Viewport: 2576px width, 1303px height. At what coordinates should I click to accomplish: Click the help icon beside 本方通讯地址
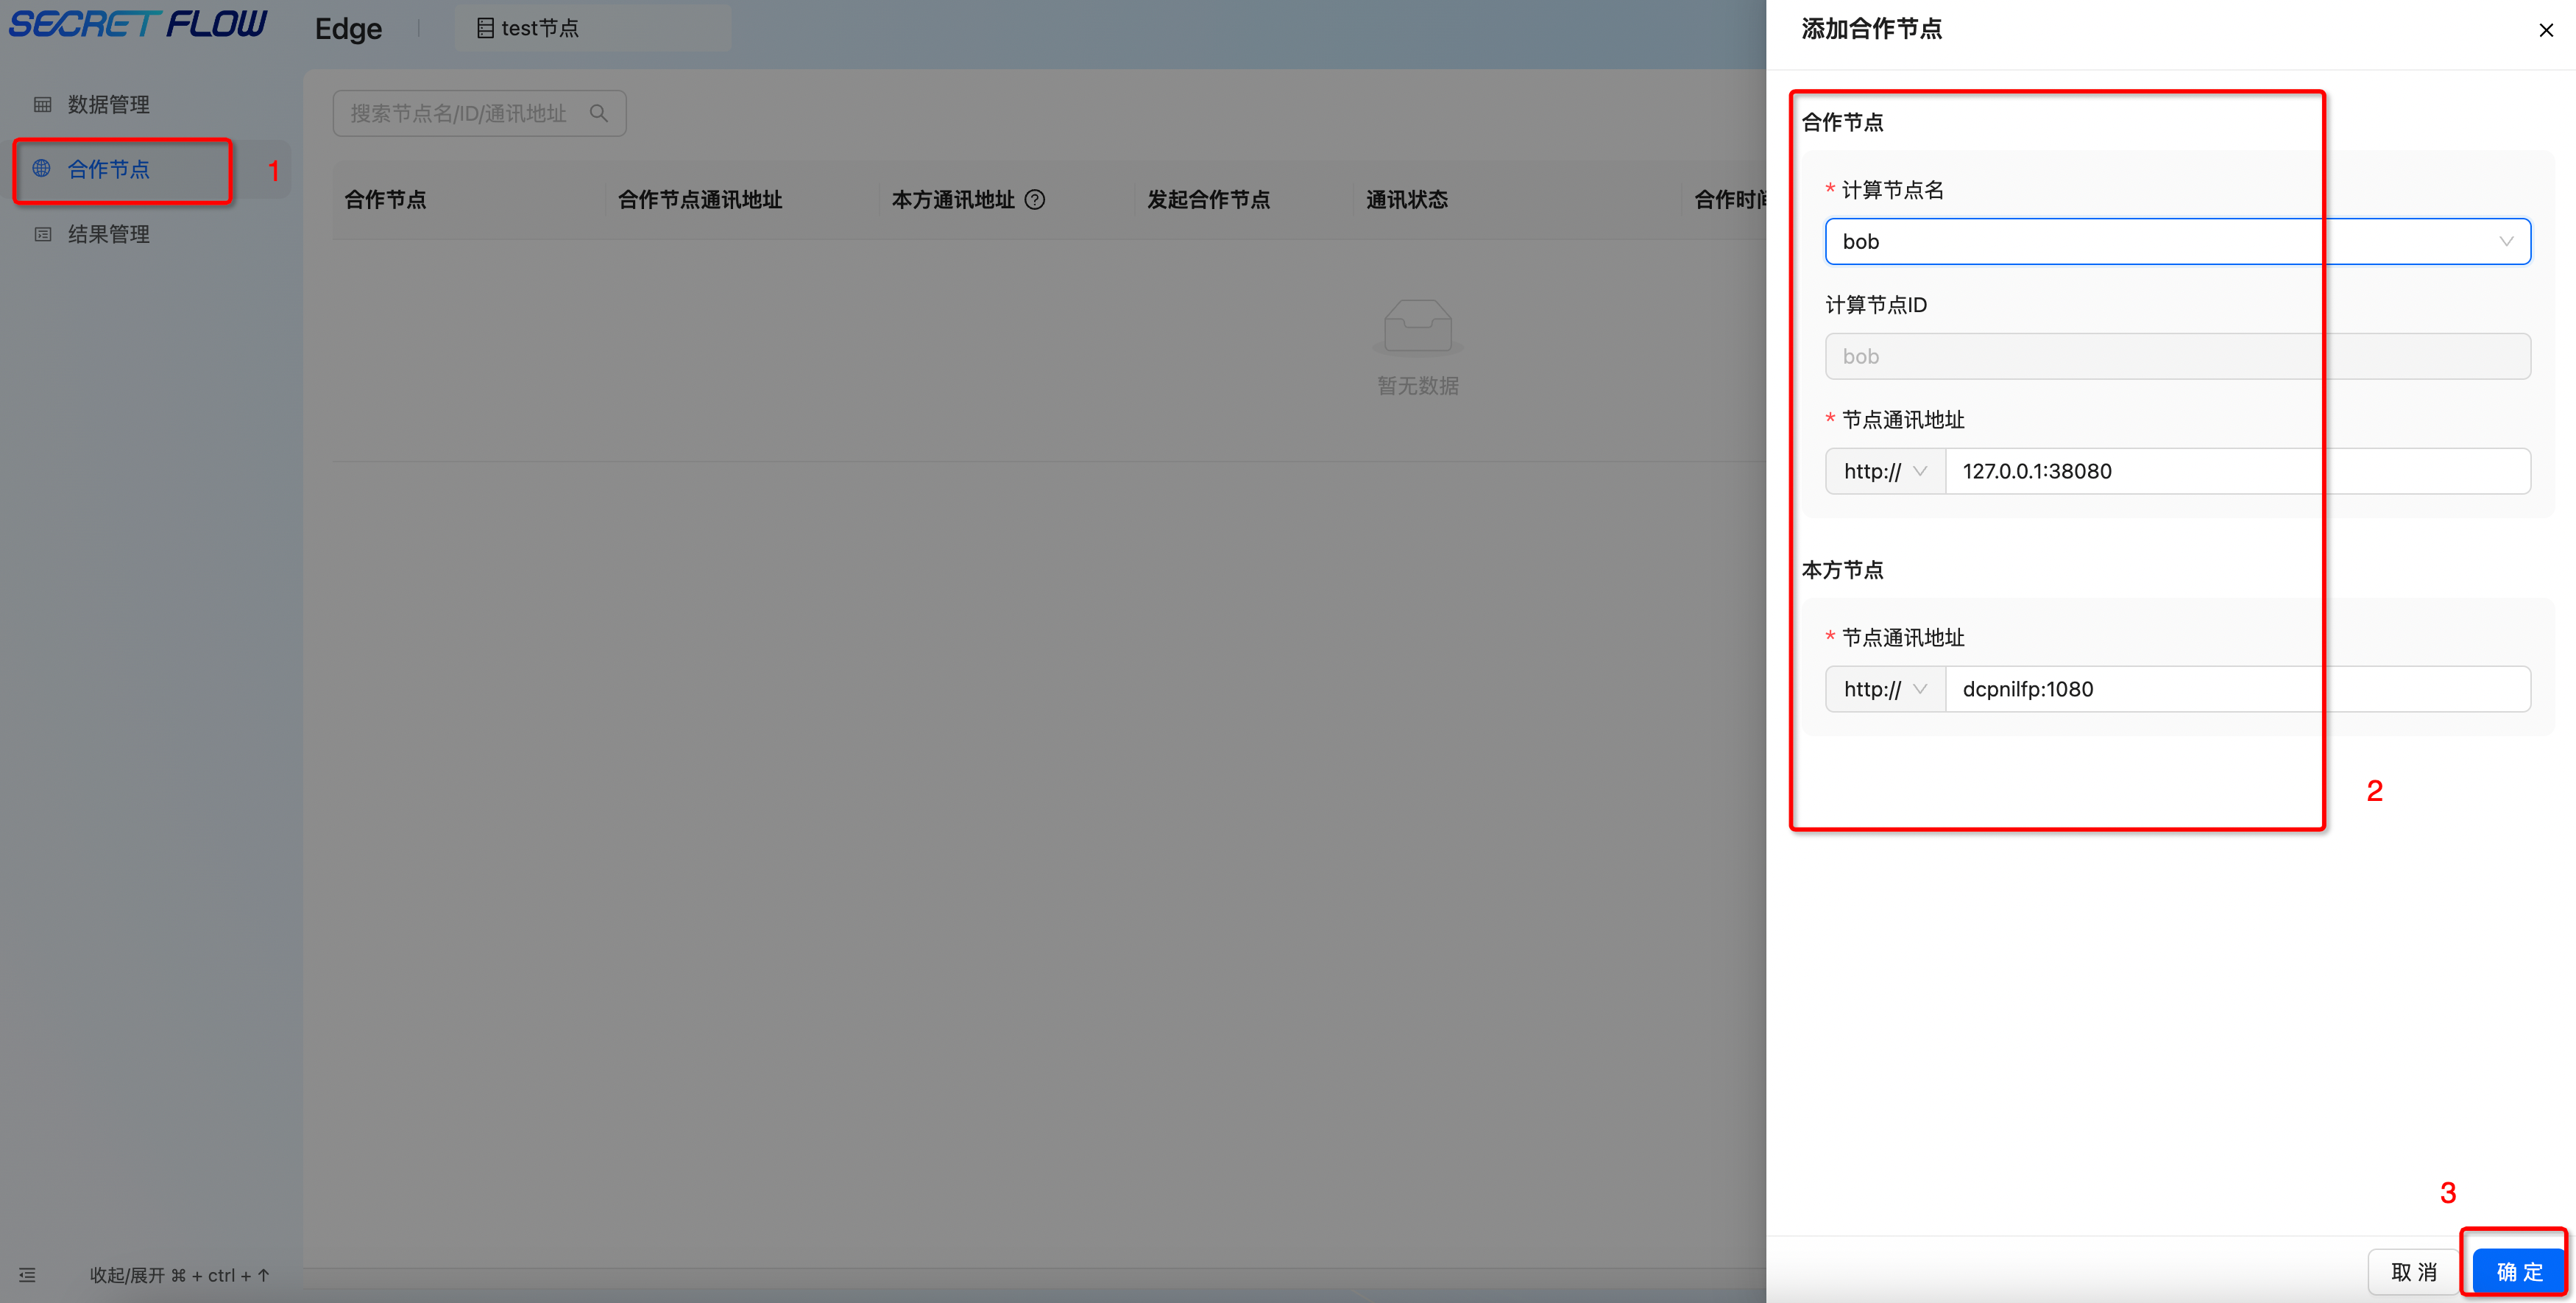(1035, 200)
